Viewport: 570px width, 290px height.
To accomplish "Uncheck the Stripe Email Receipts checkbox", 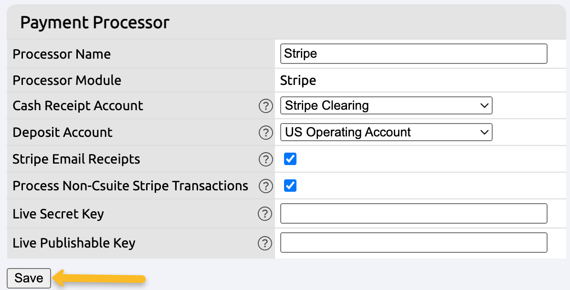I will [x=290, y=159].
